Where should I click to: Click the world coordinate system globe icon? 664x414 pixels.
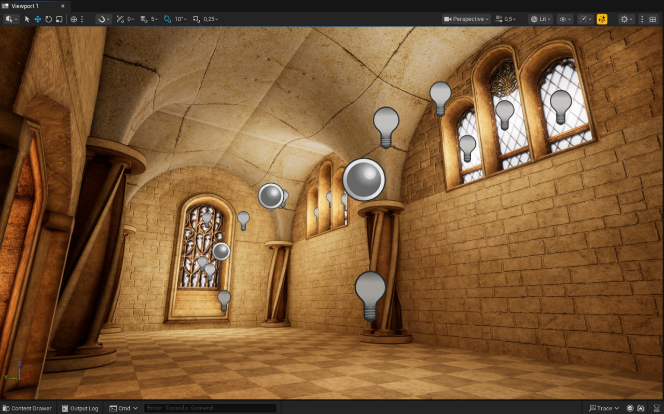(x=74, y=19)
